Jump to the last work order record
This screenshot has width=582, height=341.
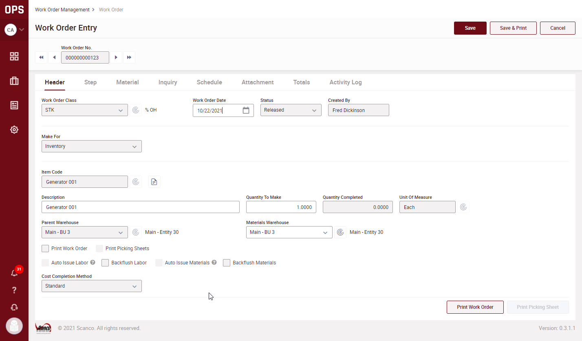click(129, 57)
